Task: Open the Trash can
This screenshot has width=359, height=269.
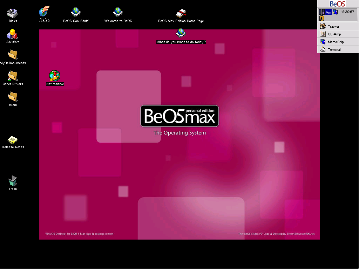Action: point(13,181)
